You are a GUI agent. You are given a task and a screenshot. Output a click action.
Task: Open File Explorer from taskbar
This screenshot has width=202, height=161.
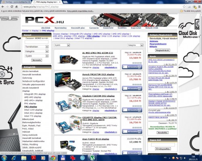click(24, 158)
